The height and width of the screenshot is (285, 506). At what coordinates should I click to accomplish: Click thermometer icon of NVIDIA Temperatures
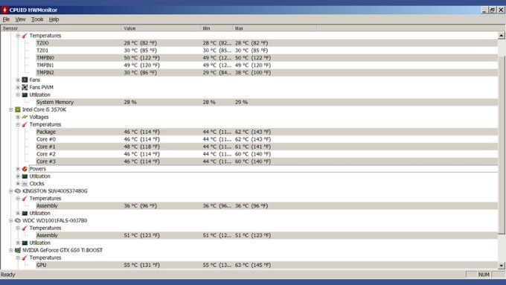(25, 257)
